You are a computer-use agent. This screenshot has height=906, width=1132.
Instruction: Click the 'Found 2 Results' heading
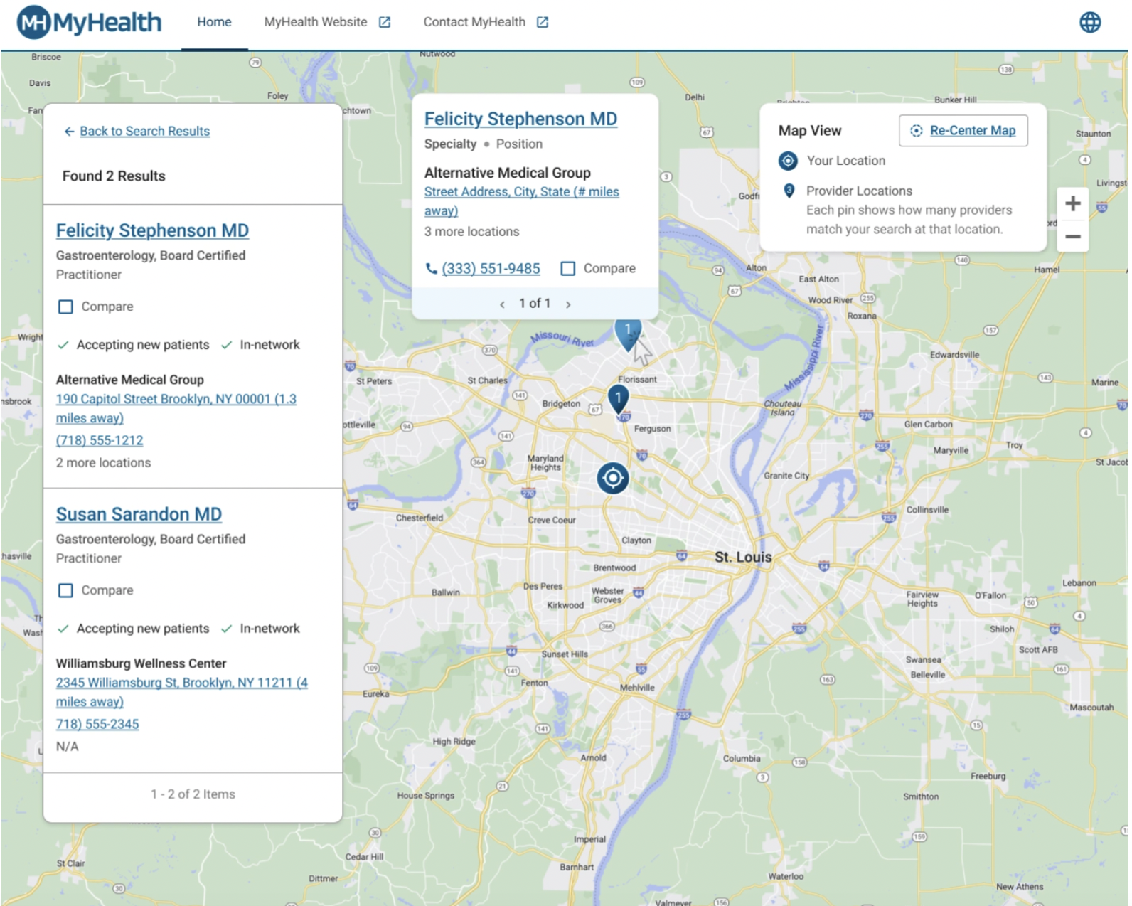(x=114, y=176)
